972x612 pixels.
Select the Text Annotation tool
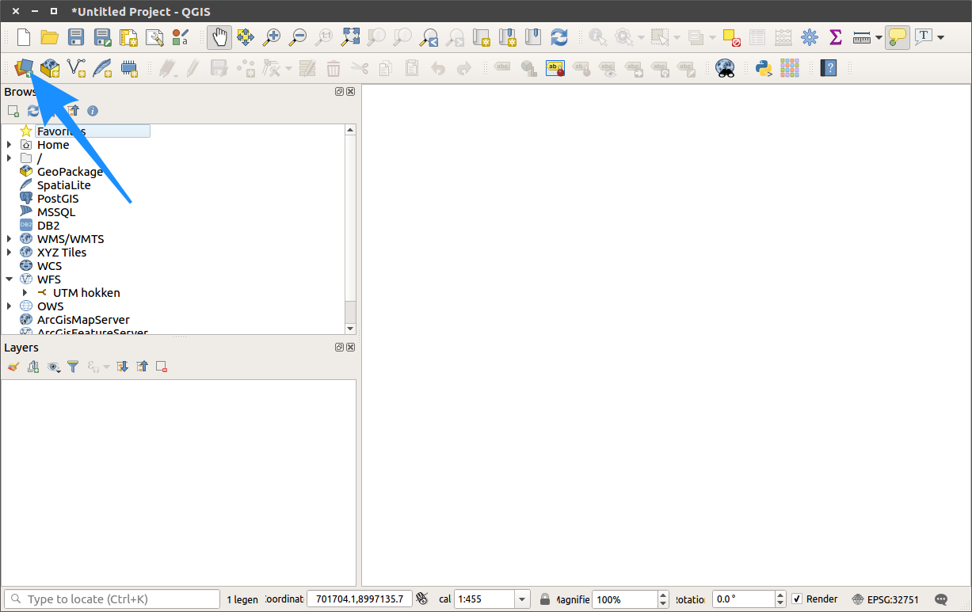pyautogui.click(x=924, y=36)
